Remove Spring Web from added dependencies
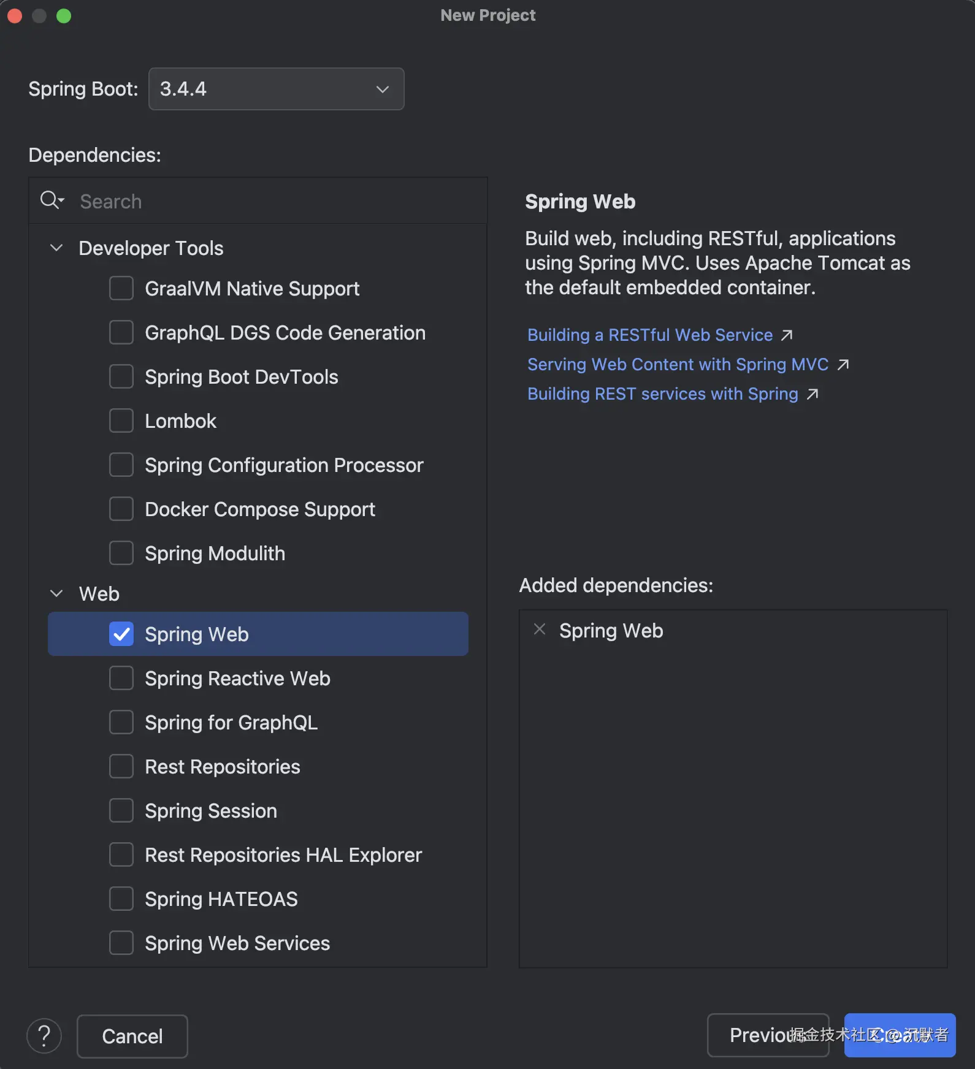Screen dimensions: 975x1069 click(540, 630)
